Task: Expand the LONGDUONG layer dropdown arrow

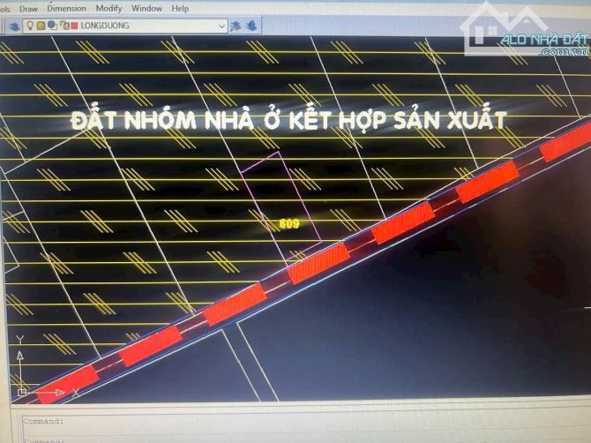Action: point(221,26)
